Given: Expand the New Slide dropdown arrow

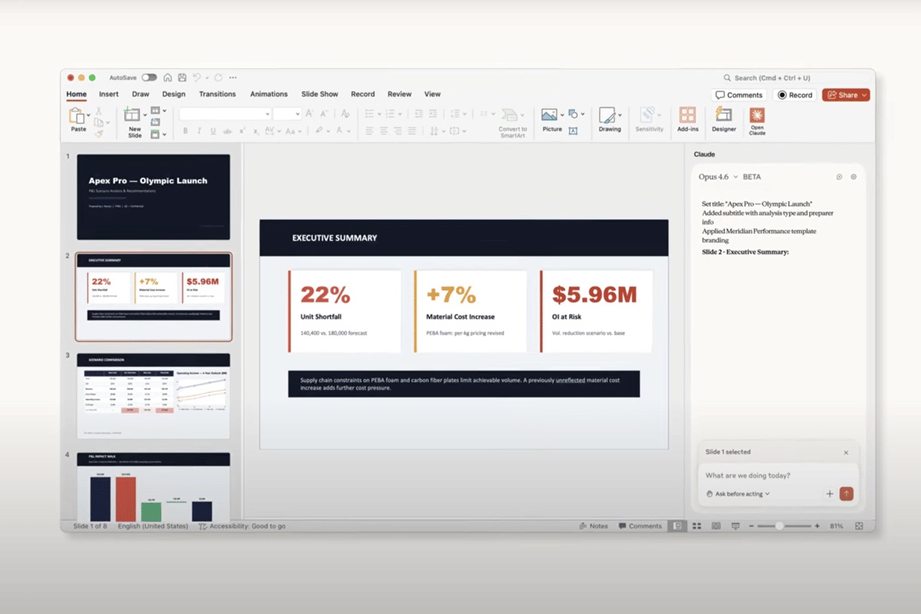Looking at the screenshot, I should (145, 115).
